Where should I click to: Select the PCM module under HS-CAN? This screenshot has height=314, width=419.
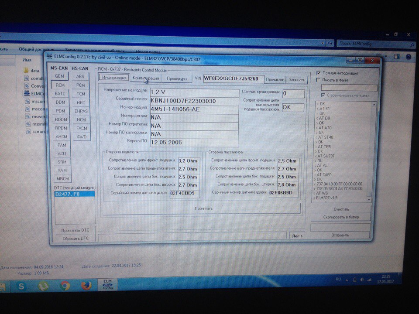[80, 85]
